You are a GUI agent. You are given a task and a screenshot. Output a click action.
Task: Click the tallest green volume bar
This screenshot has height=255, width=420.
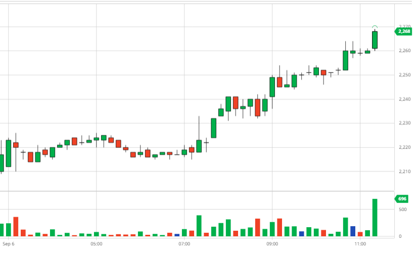coord(375,218)
